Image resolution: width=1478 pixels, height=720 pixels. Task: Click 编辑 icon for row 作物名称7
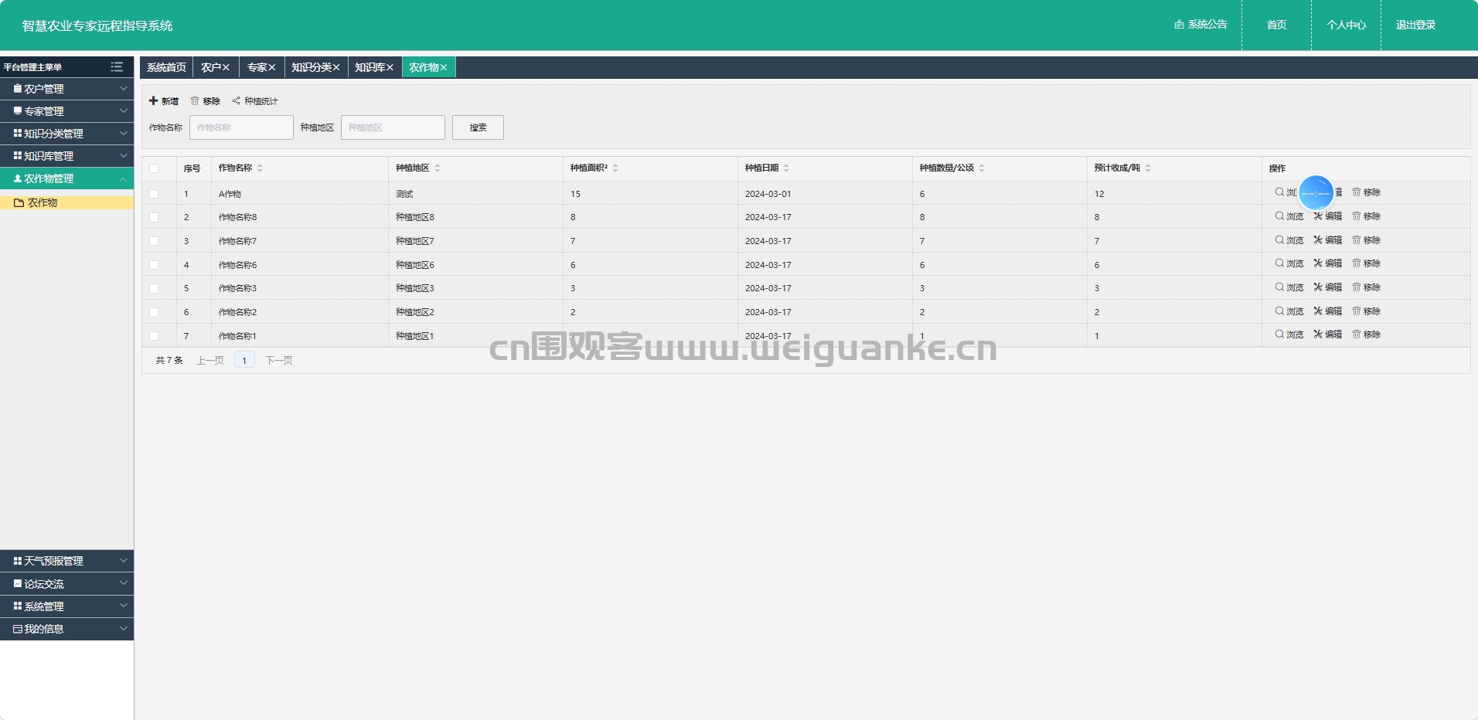click(1328, 240)
